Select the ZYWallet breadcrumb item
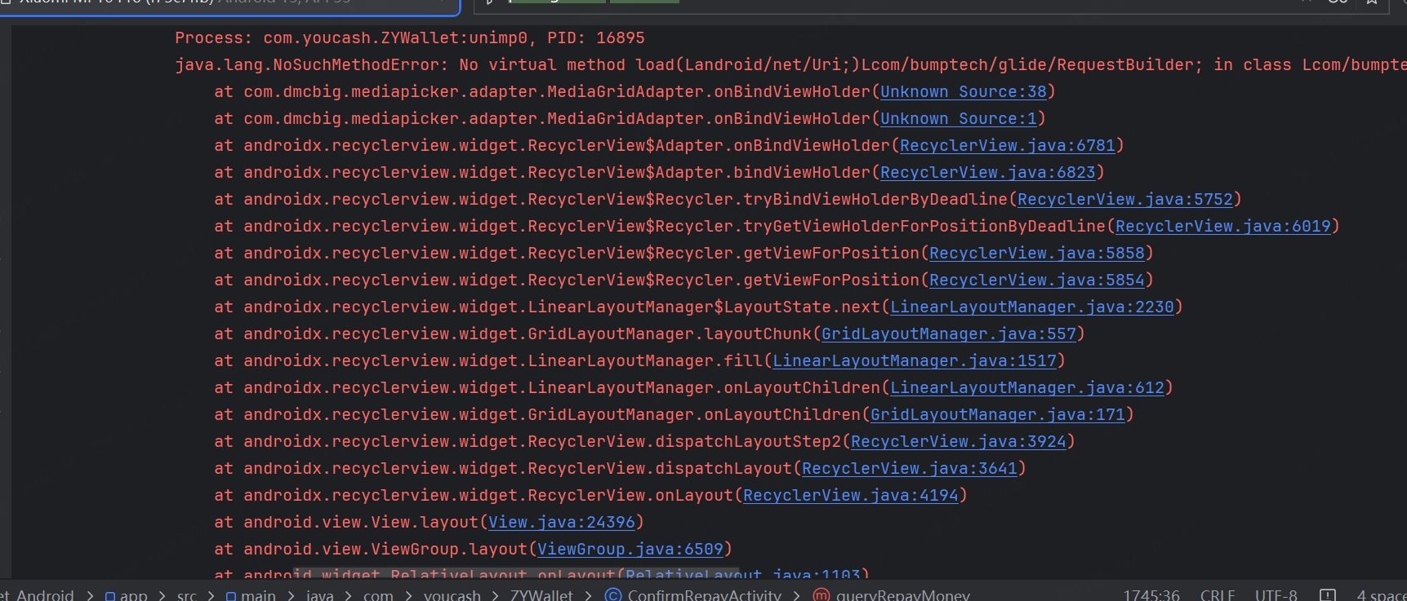 (x=541, y=595)
